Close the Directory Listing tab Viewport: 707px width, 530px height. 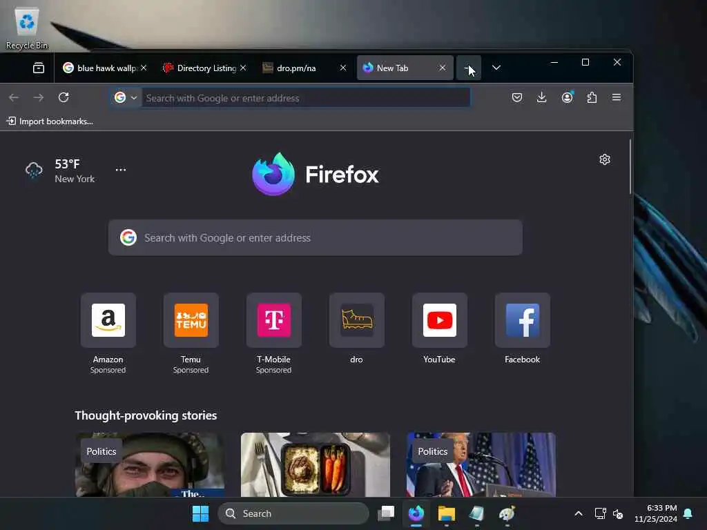(243, 68)
